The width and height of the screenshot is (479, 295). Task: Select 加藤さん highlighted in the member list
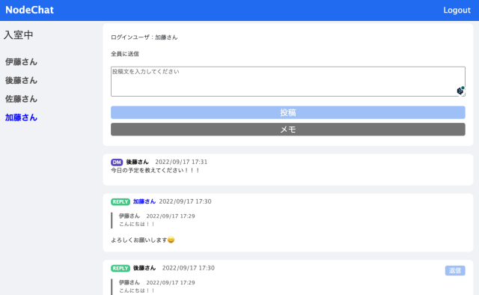pos(21,118)
